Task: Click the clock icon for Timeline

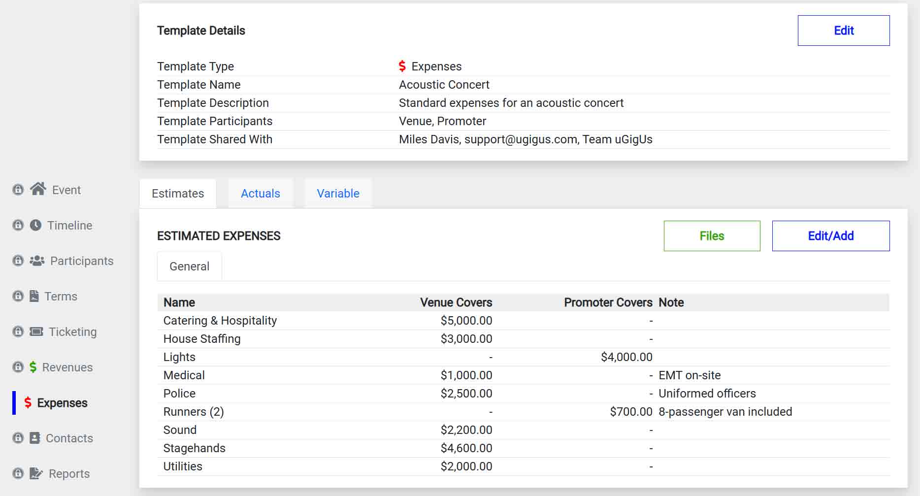Action: pyautogui.click(x=35, y=225)
